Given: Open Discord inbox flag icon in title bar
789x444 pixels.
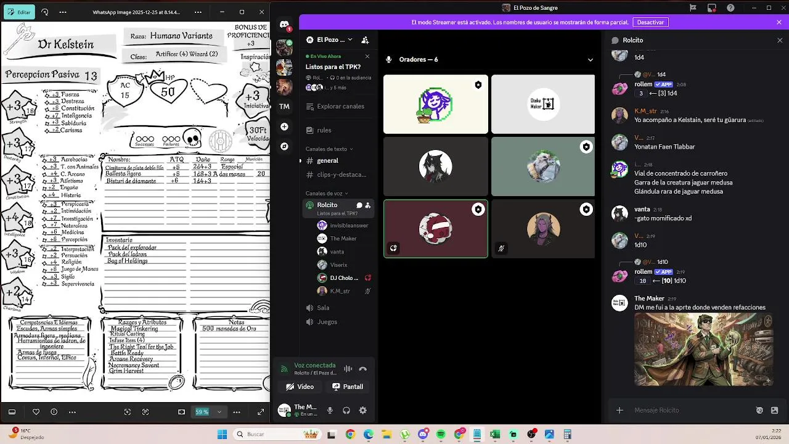Looking at the screenshot, I should 693,7.
